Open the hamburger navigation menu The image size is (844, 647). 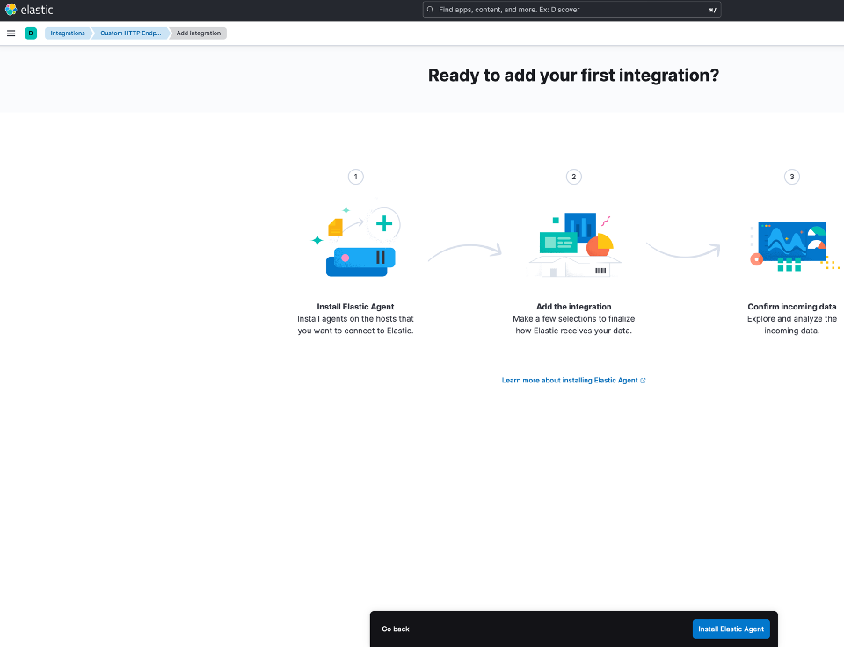point(11,33)
